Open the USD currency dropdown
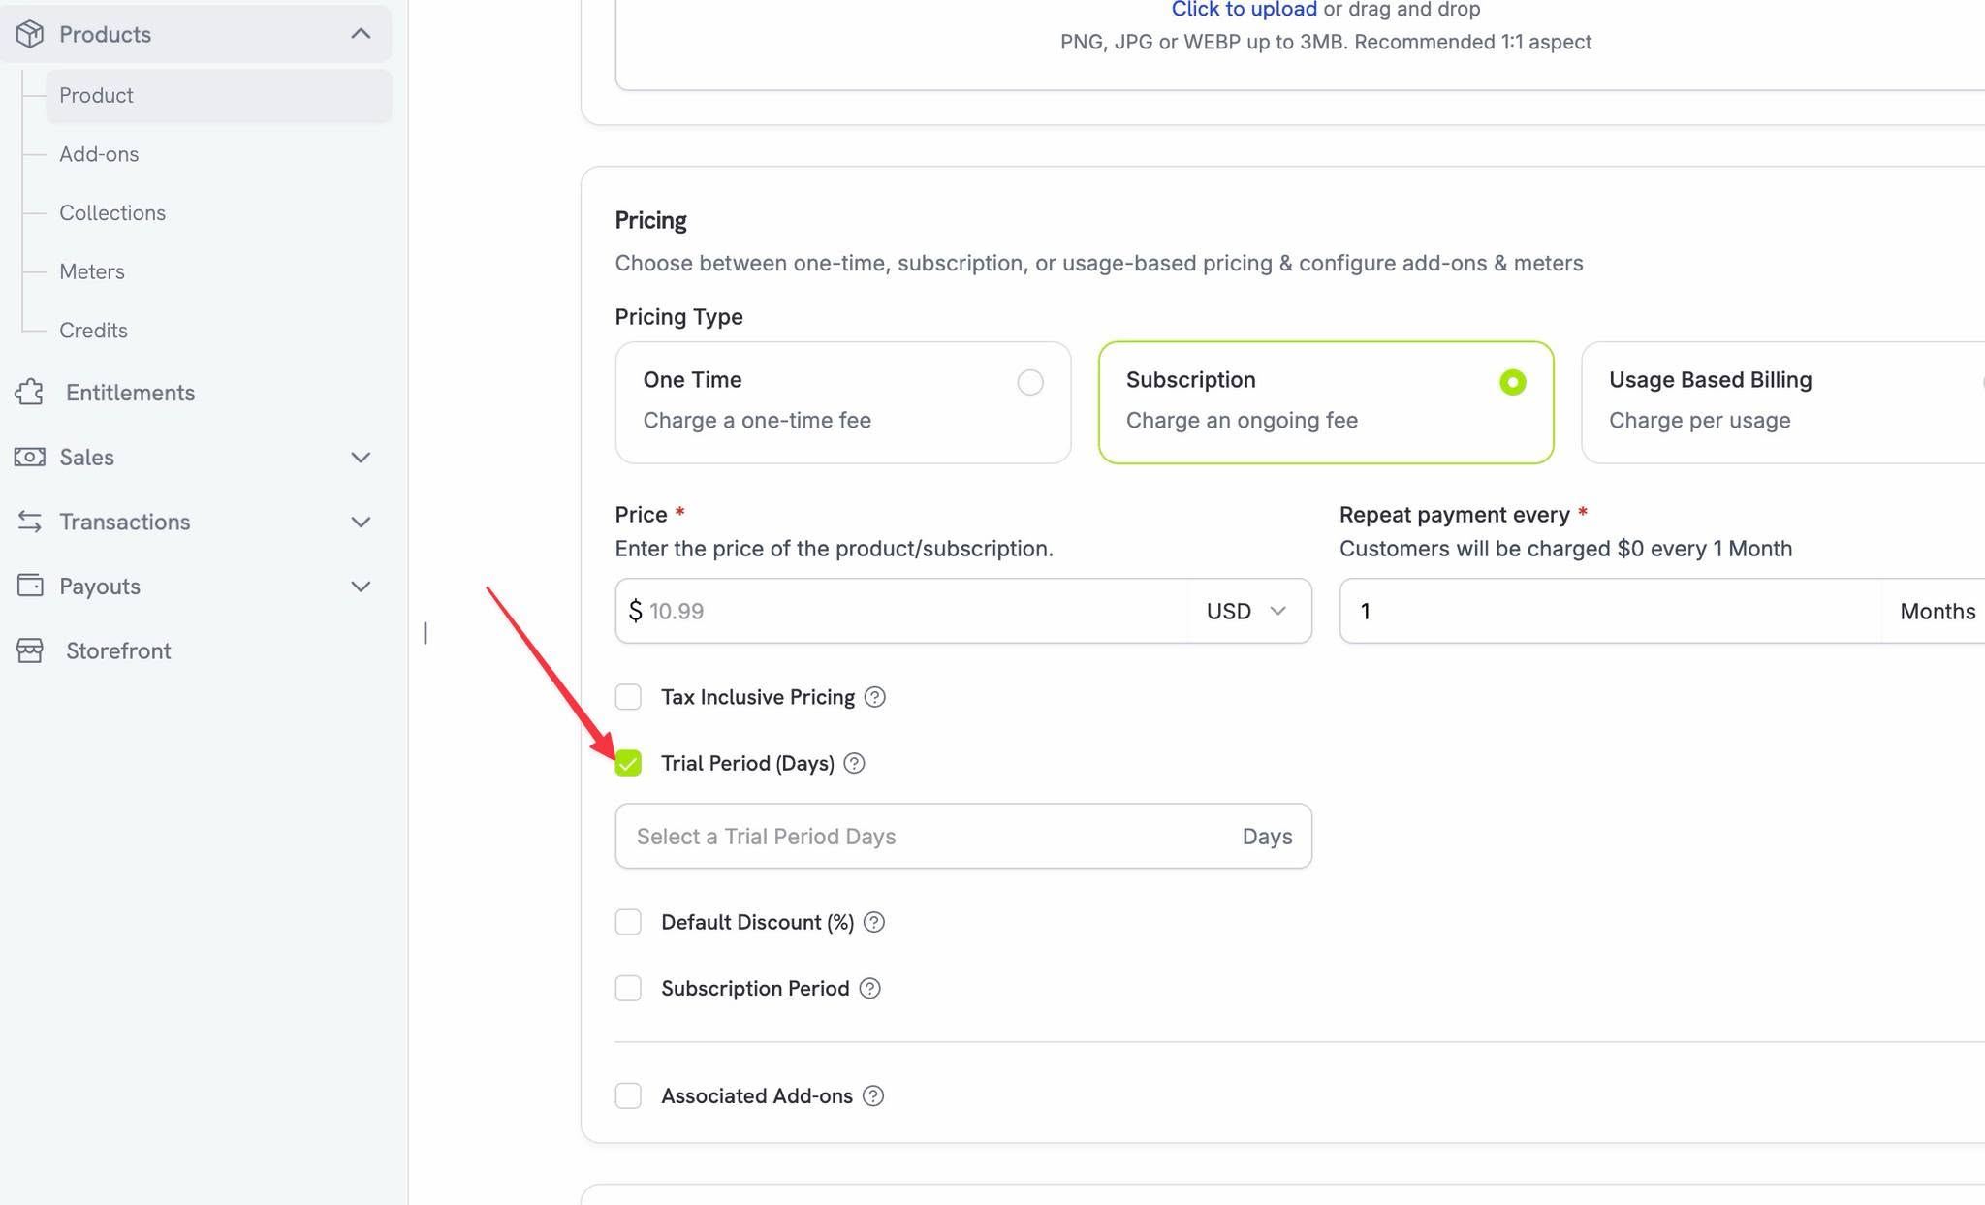 pyautogui.click(x=1246, y=611)
